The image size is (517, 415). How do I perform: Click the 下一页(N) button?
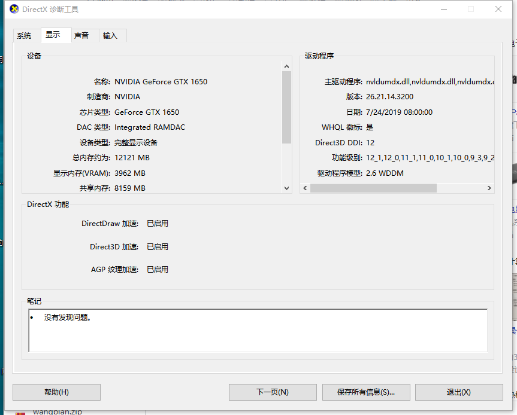pyautogui.click(x=272, y=392)
